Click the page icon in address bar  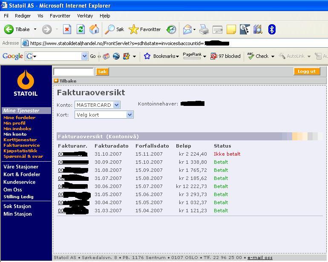(x=25, y=43)
